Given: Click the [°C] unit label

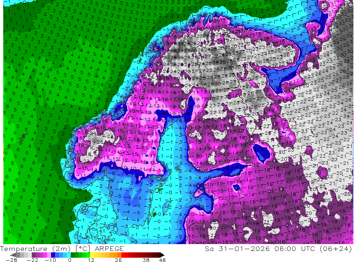Looking at the screenshot, I should tap(82, 248).
